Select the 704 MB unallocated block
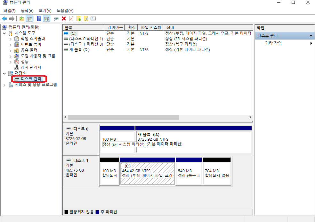The image size is (315, 222). coord(216,171)
